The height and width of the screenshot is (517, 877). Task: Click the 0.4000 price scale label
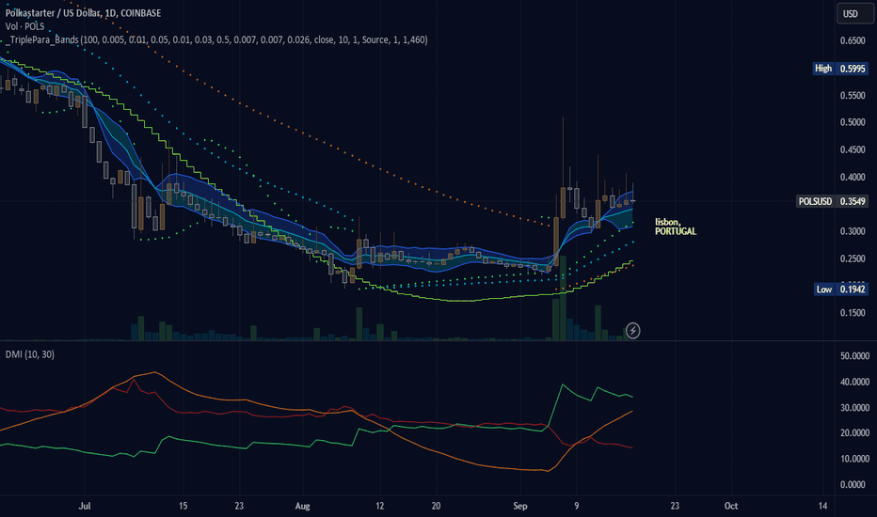(x=853, y=177)
